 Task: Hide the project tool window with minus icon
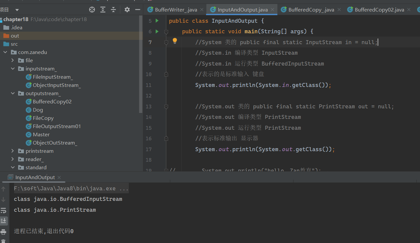138,10
